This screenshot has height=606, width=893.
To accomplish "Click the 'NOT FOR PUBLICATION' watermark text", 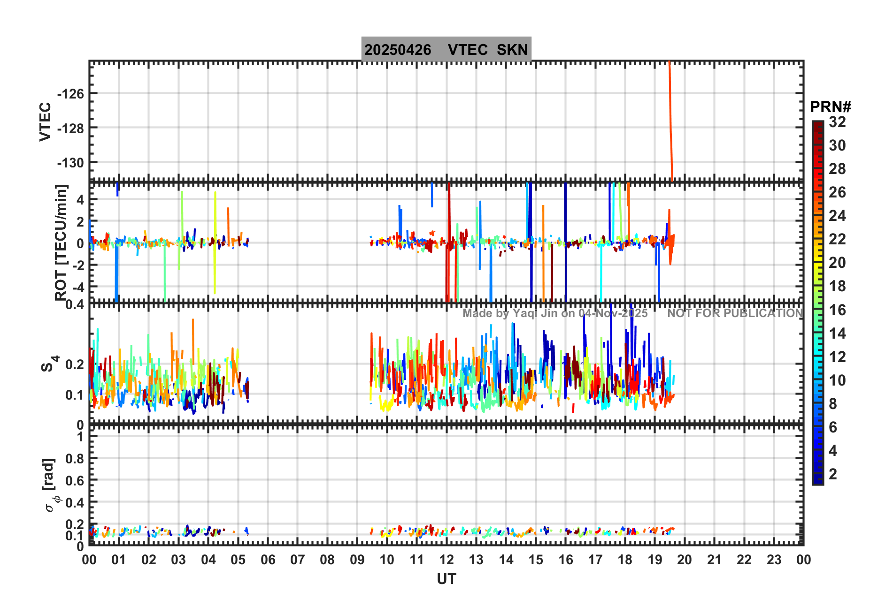I will click(735, 313).
